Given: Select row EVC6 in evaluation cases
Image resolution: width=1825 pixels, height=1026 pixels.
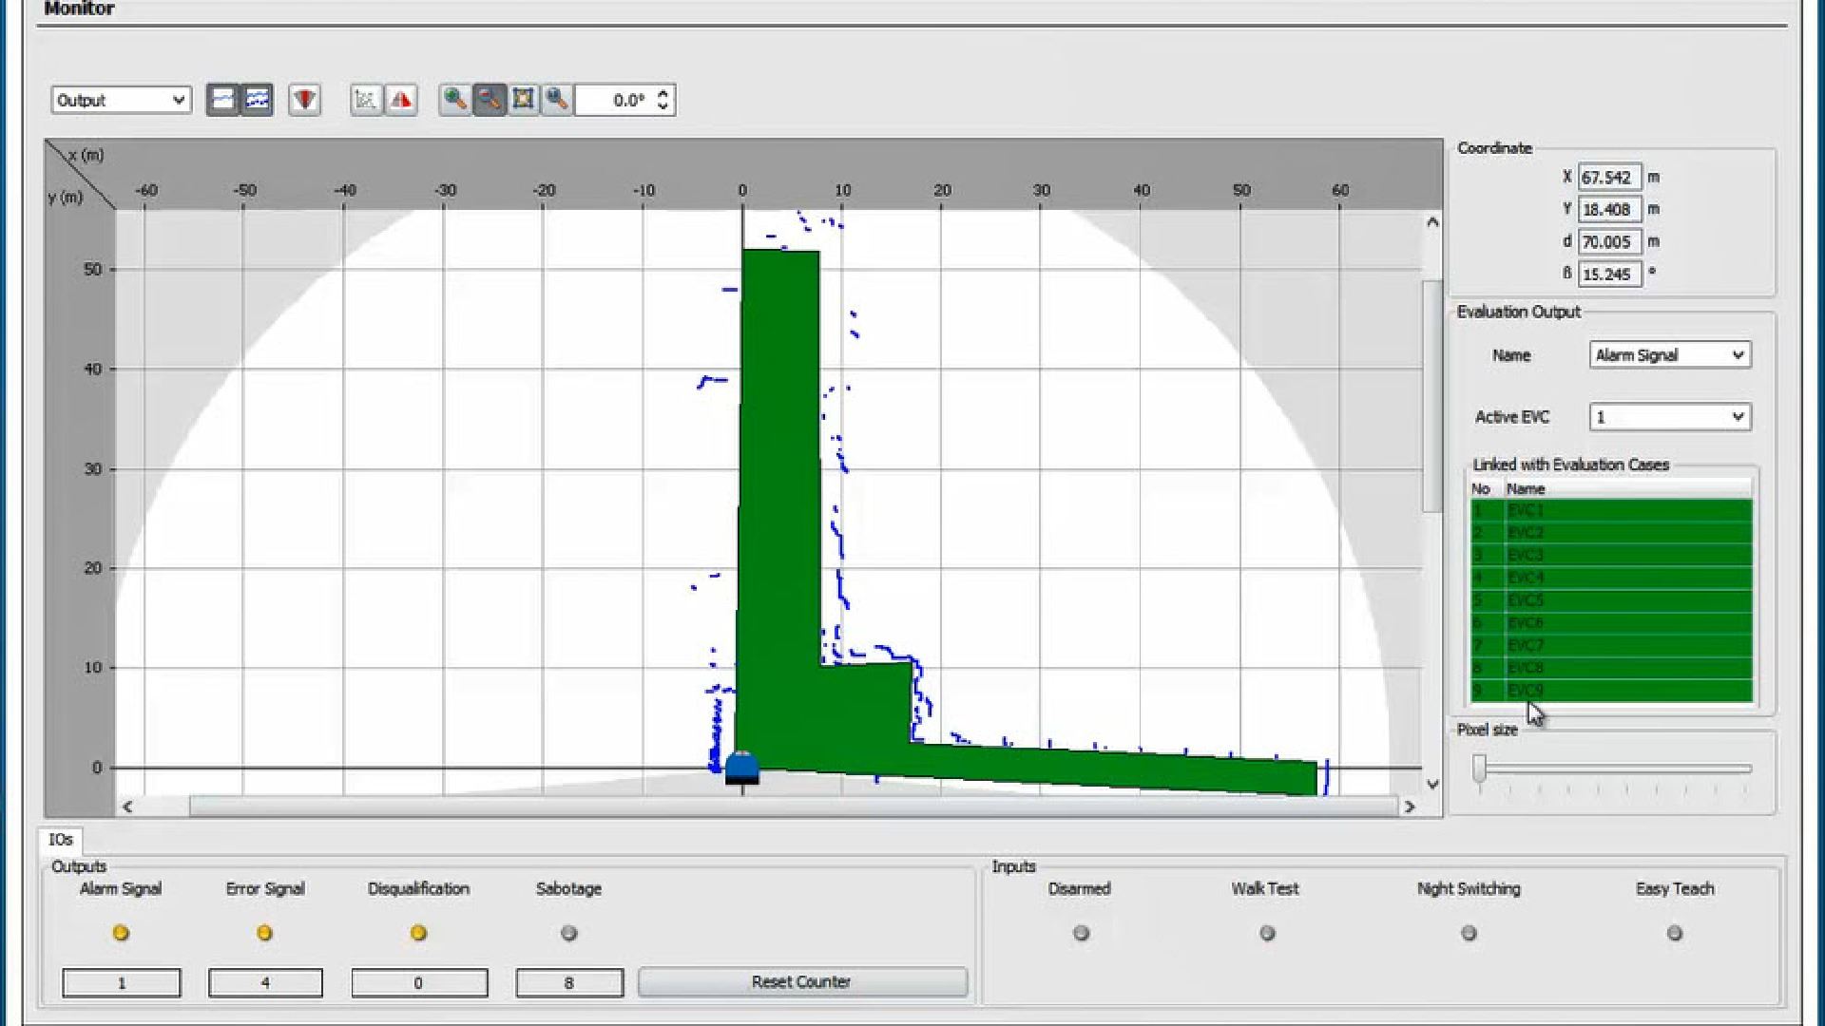Looking at the screenshot, I should 1611,623.
